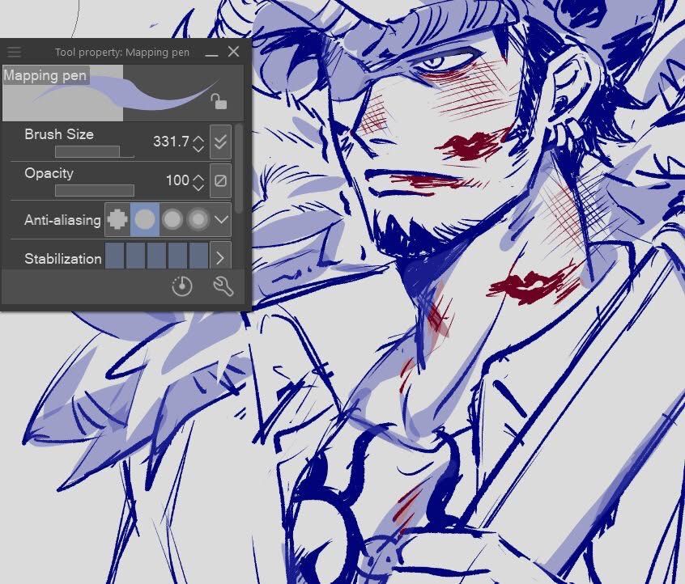
Task: Increase Opacity with up arrow
Action: 198,177
